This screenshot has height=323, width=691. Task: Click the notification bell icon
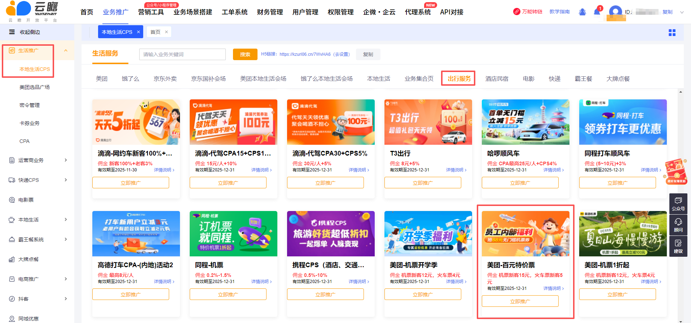597,12
